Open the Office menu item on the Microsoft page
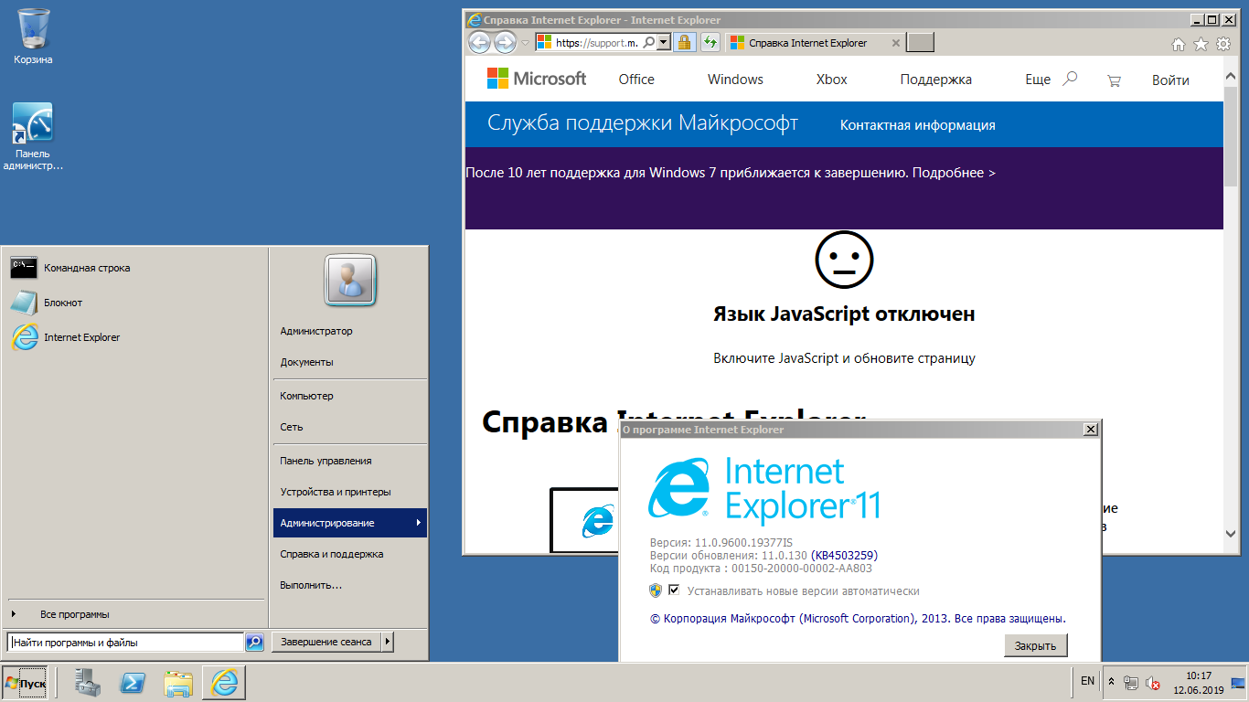The height and width of the screenshot is (702, 1249). [x=636, y=80]
